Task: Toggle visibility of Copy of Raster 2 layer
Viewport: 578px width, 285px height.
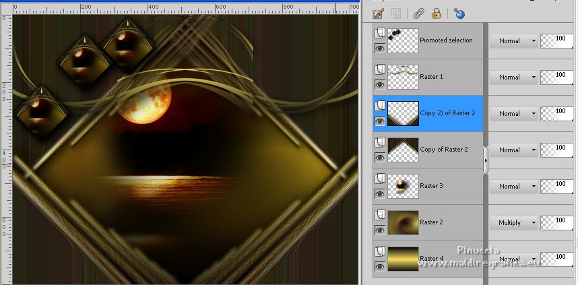Action: pyautogui.click(x=380, y=158)
